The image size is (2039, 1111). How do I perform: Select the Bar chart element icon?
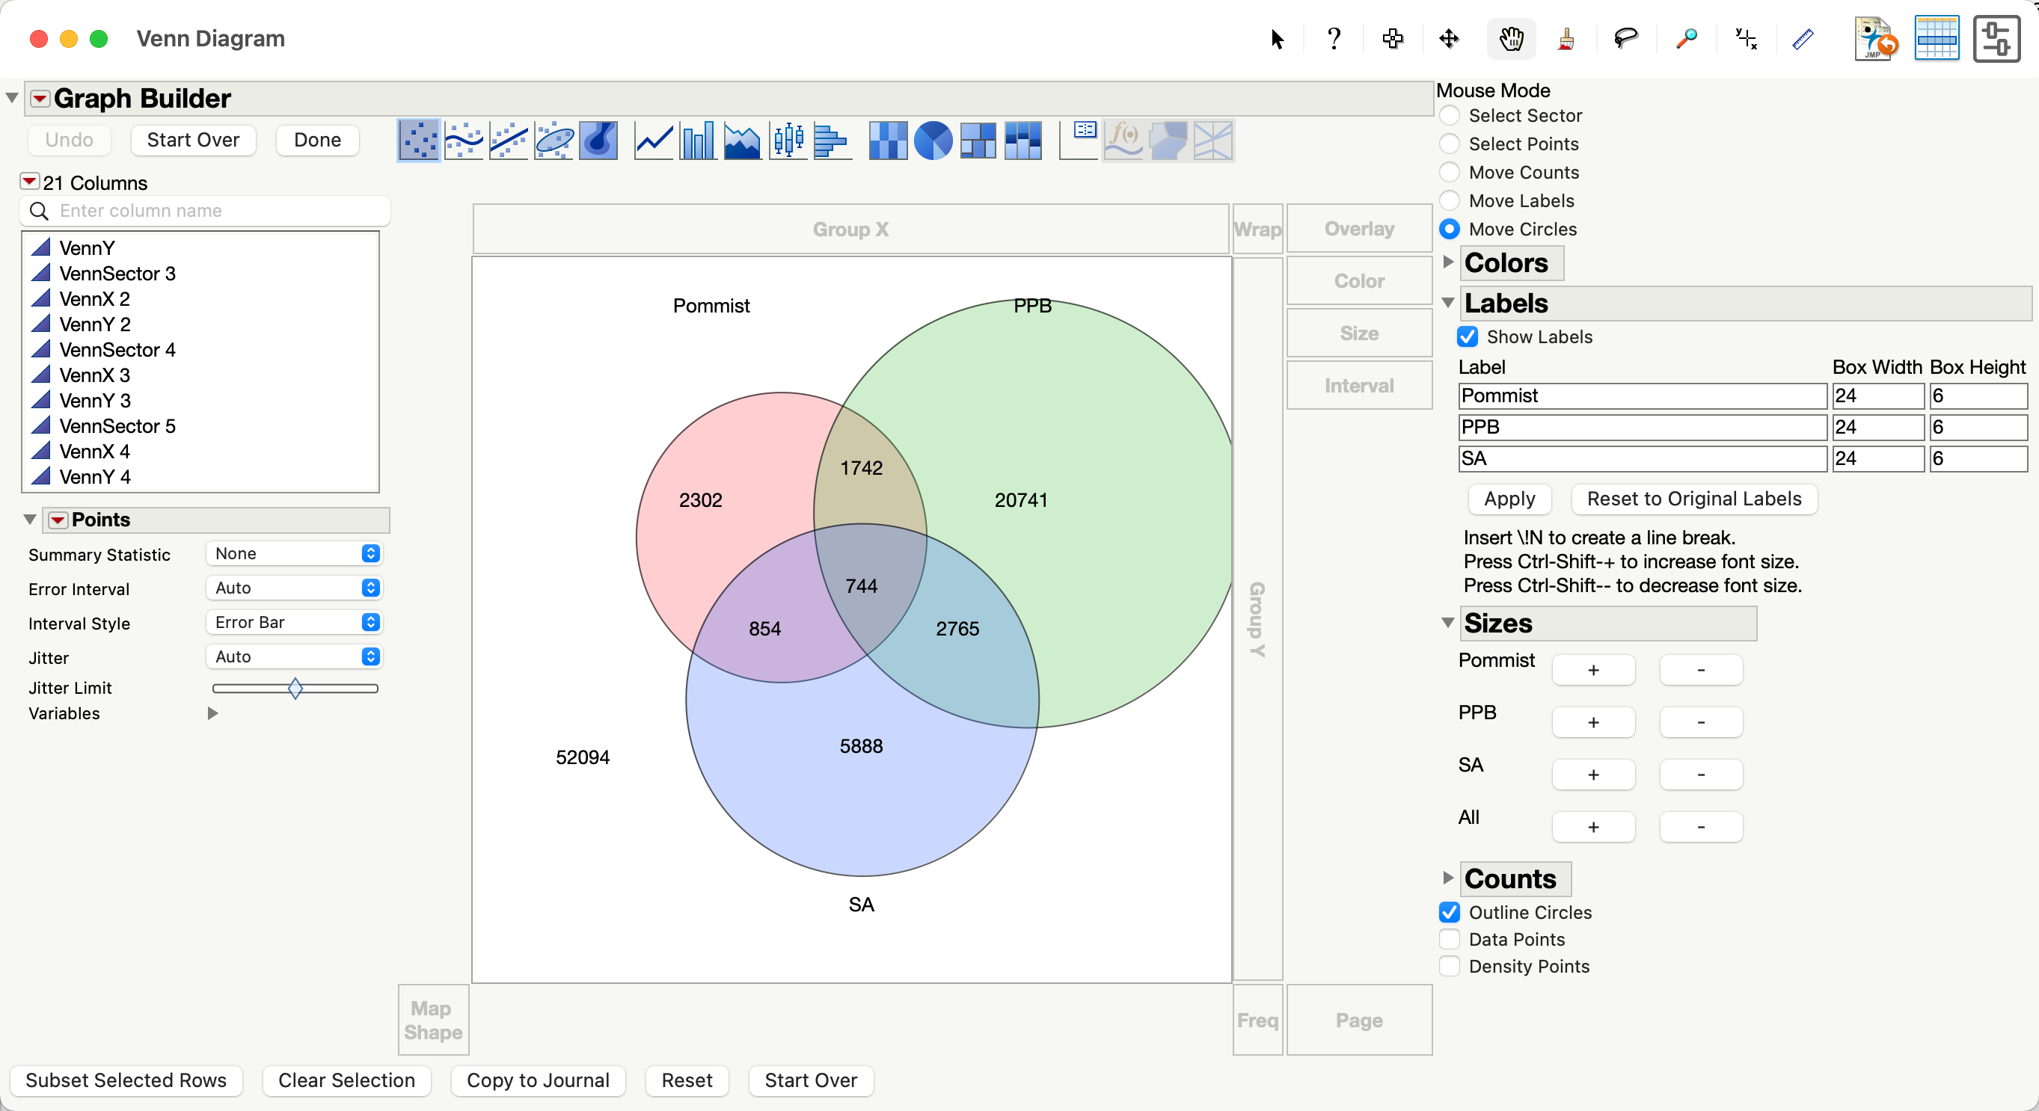coord(697,141)
